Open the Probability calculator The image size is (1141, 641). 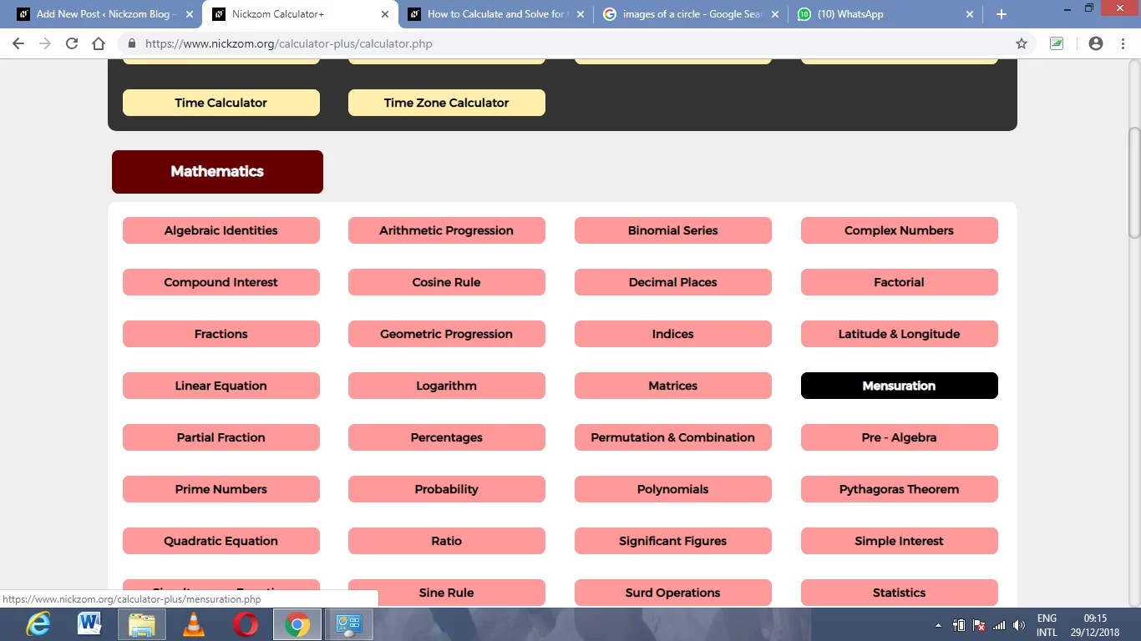coord(446,489)
